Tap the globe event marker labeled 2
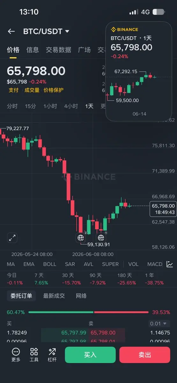Viewport: 177px width, 383px height. [80, 237]
